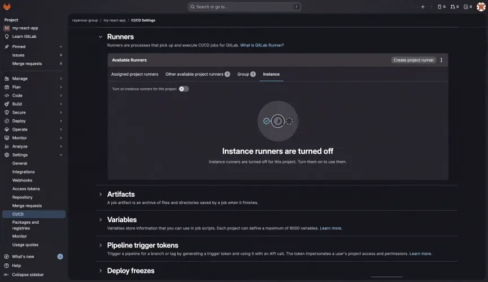Open merge requests counter icon
The height and width of the screenshot is (282, 488).
coord(454,7)
